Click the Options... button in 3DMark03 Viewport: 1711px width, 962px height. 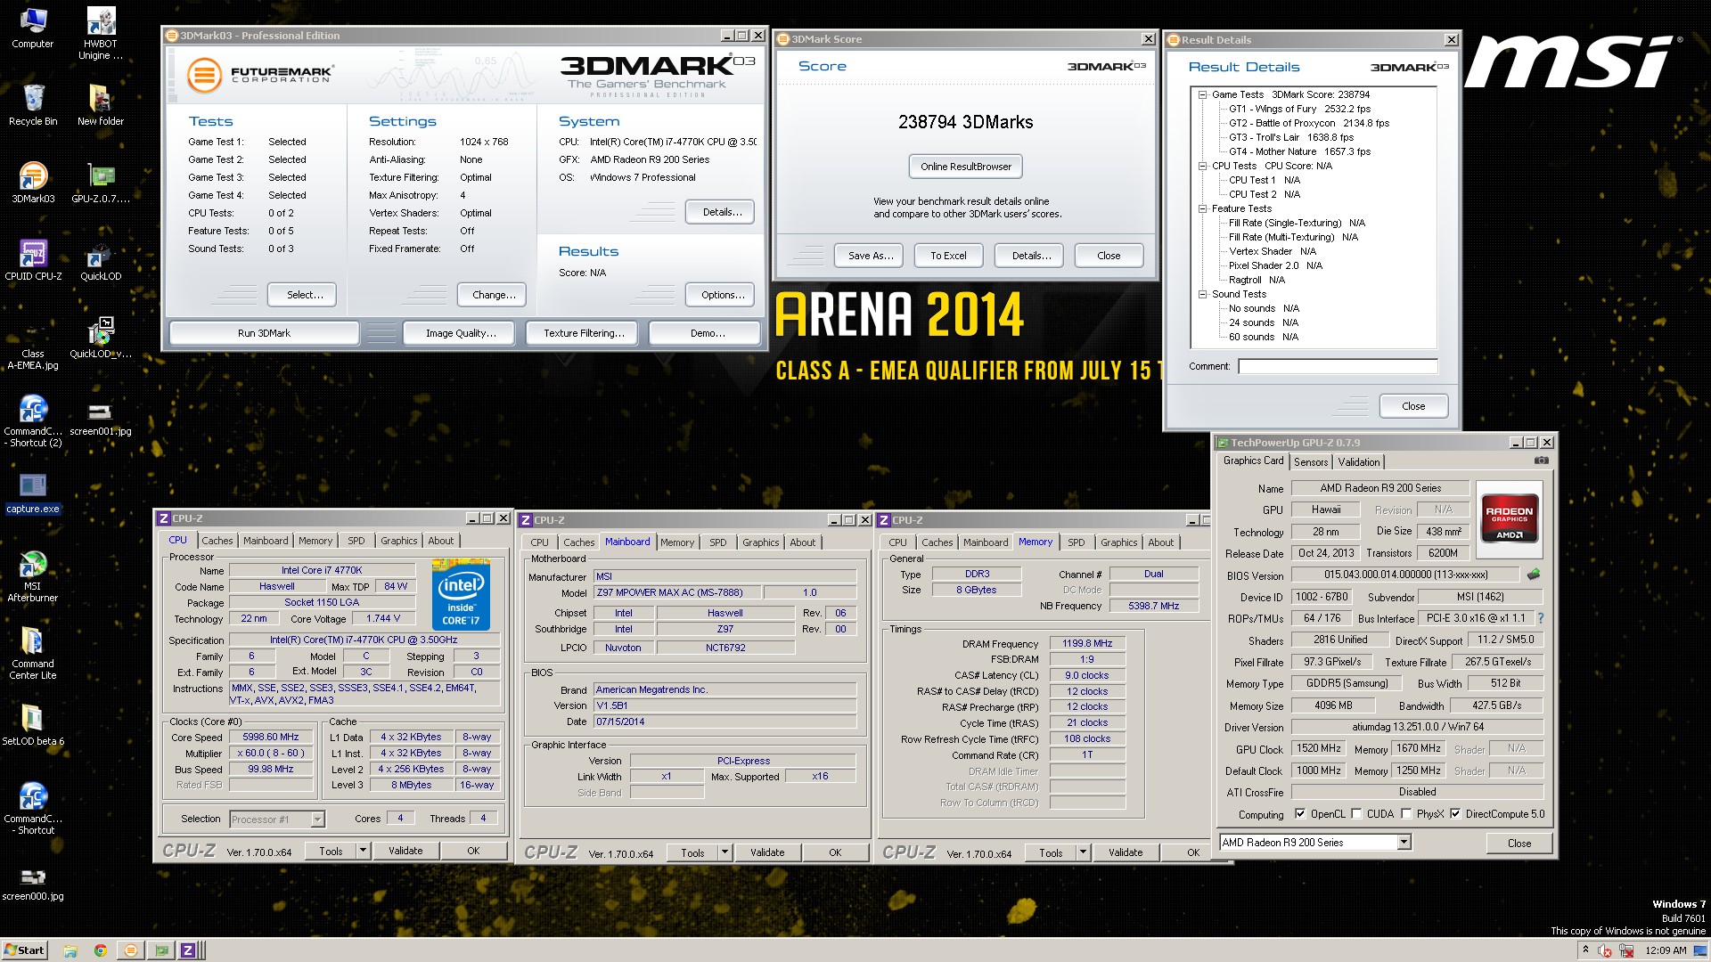coord(720,295)
